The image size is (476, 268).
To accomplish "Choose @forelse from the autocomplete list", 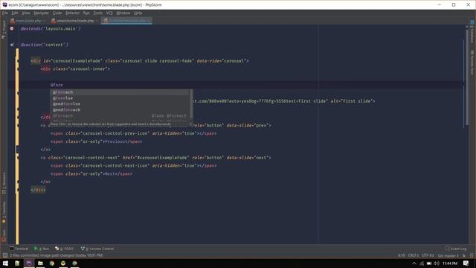I will [x=119, y=98].
